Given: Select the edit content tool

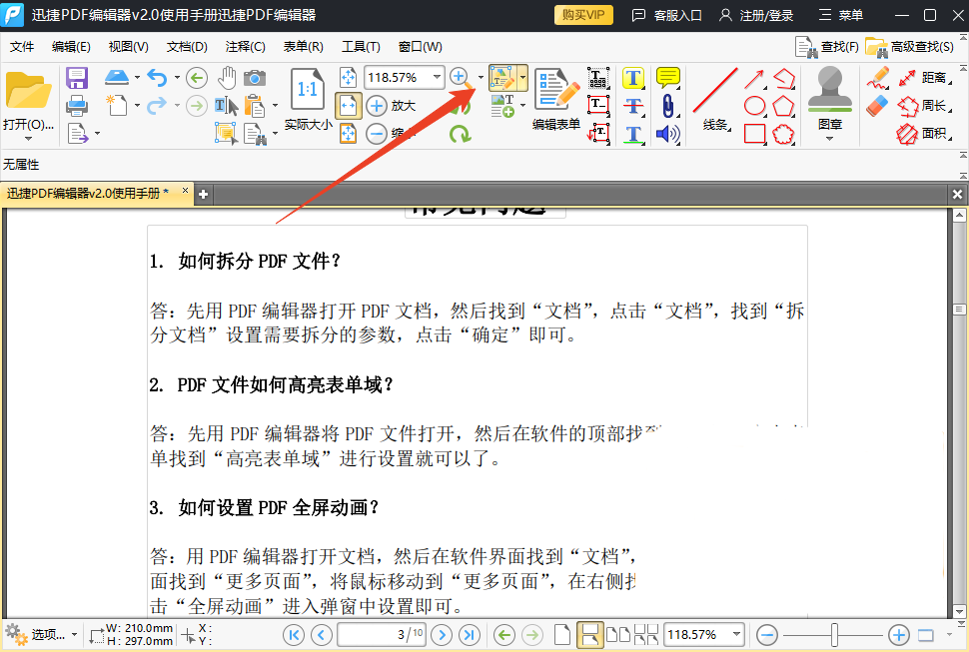Looking at the screenshot, I should (501, 78).
